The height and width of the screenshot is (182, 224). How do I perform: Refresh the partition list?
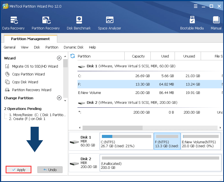(x=73, y=56)
